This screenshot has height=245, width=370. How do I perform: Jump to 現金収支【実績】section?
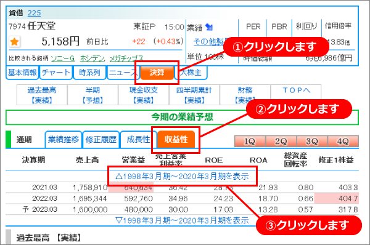coord(144,95)
